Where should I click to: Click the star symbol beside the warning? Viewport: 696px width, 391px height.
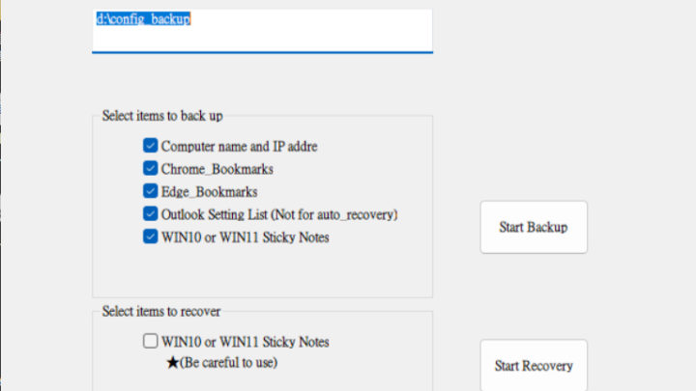pyautogui.click(x=172, y=363)
